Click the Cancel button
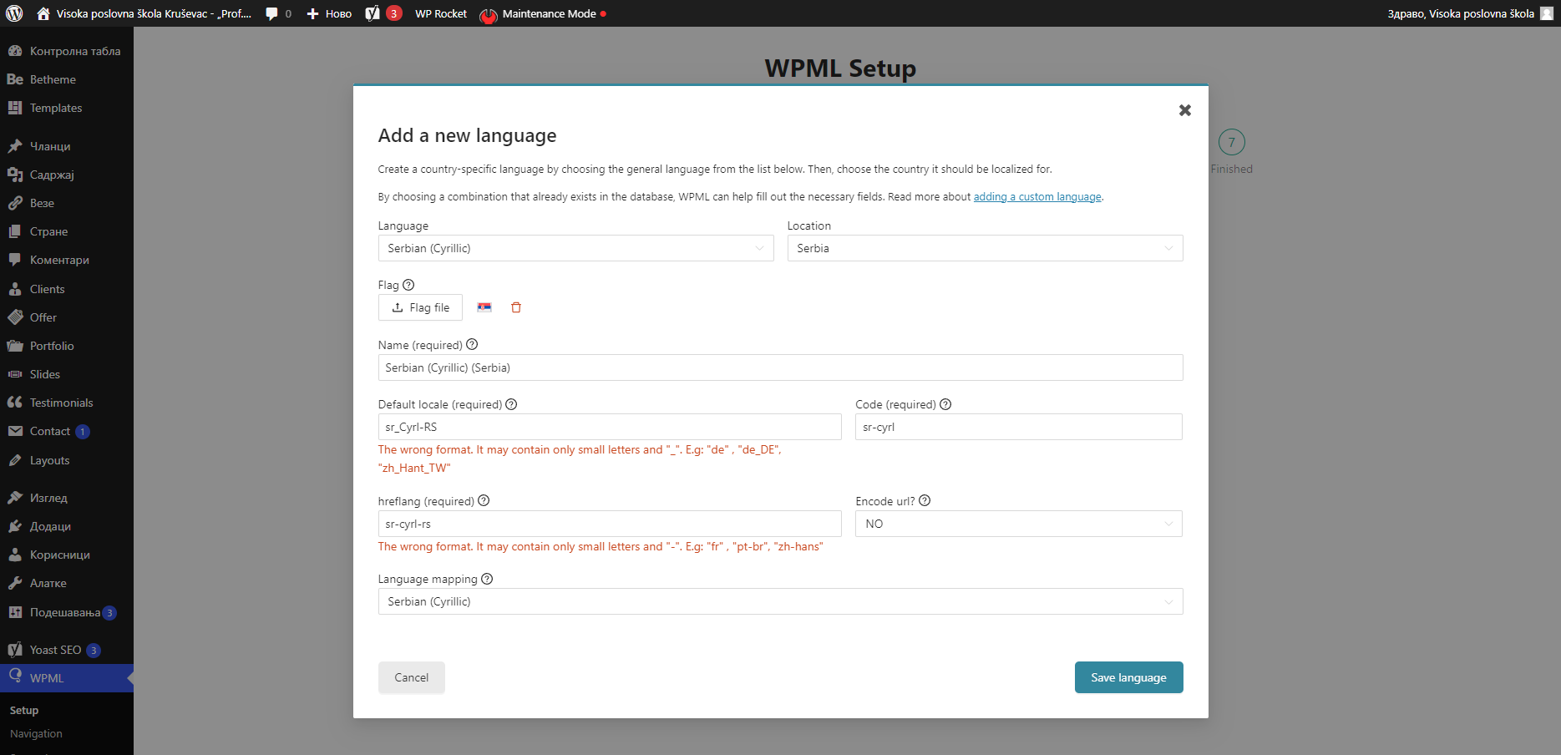The width and height of the screenshot is (1561, 755). [x=412, y=677]
